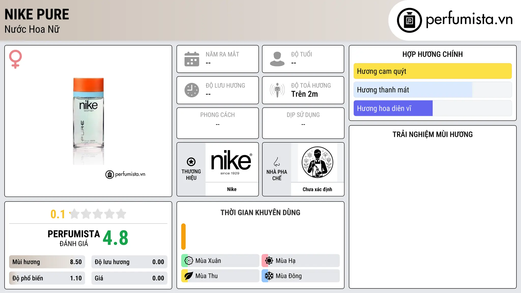This screenshot has height=293, width=521.
Task: Click the Độ lưu hương 0.00 score
Action: click(x=129, y=262)
